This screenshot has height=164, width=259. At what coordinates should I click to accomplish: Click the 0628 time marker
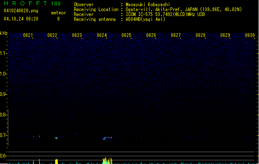201,35
